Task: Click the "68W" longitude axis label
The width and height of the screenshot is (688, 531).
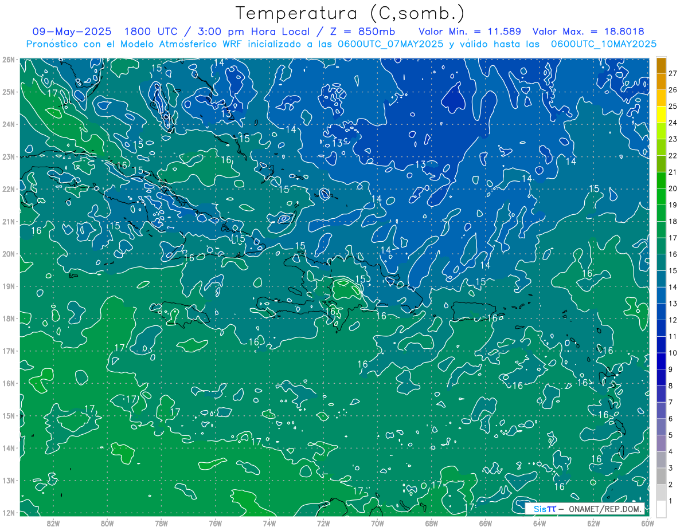Action: coord(432,523)
